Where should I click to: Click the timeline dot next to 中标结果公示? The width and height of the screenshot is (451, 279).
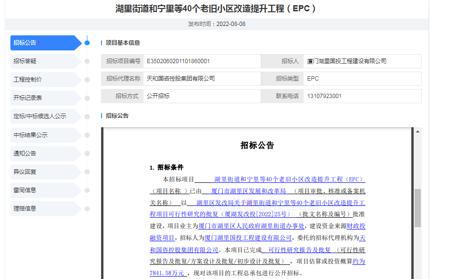(87, 135)
